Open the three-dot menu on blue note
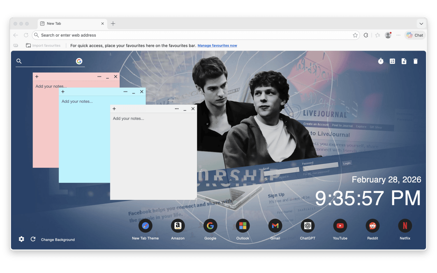The height and width of the screenshot is (273, 437). coord(125,92)
